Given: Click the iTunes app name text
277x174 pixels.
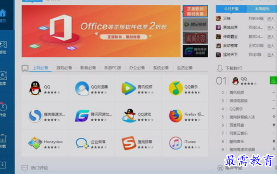Looking at the screenshot, I should point(190,142).
